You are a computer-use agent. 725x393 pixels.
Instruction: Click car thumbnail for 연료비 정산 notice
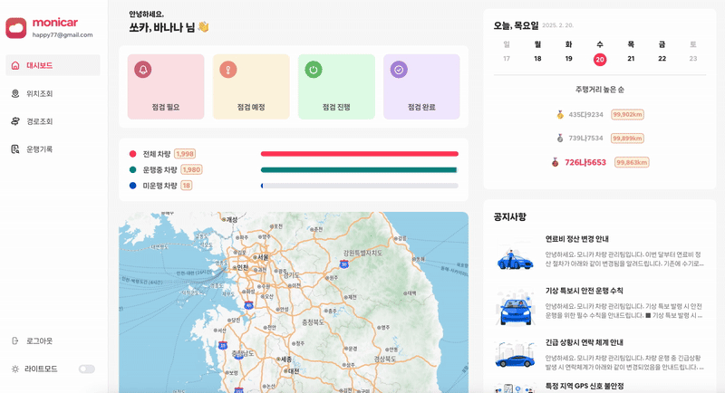pyautogui.click(x=515, y=260)
